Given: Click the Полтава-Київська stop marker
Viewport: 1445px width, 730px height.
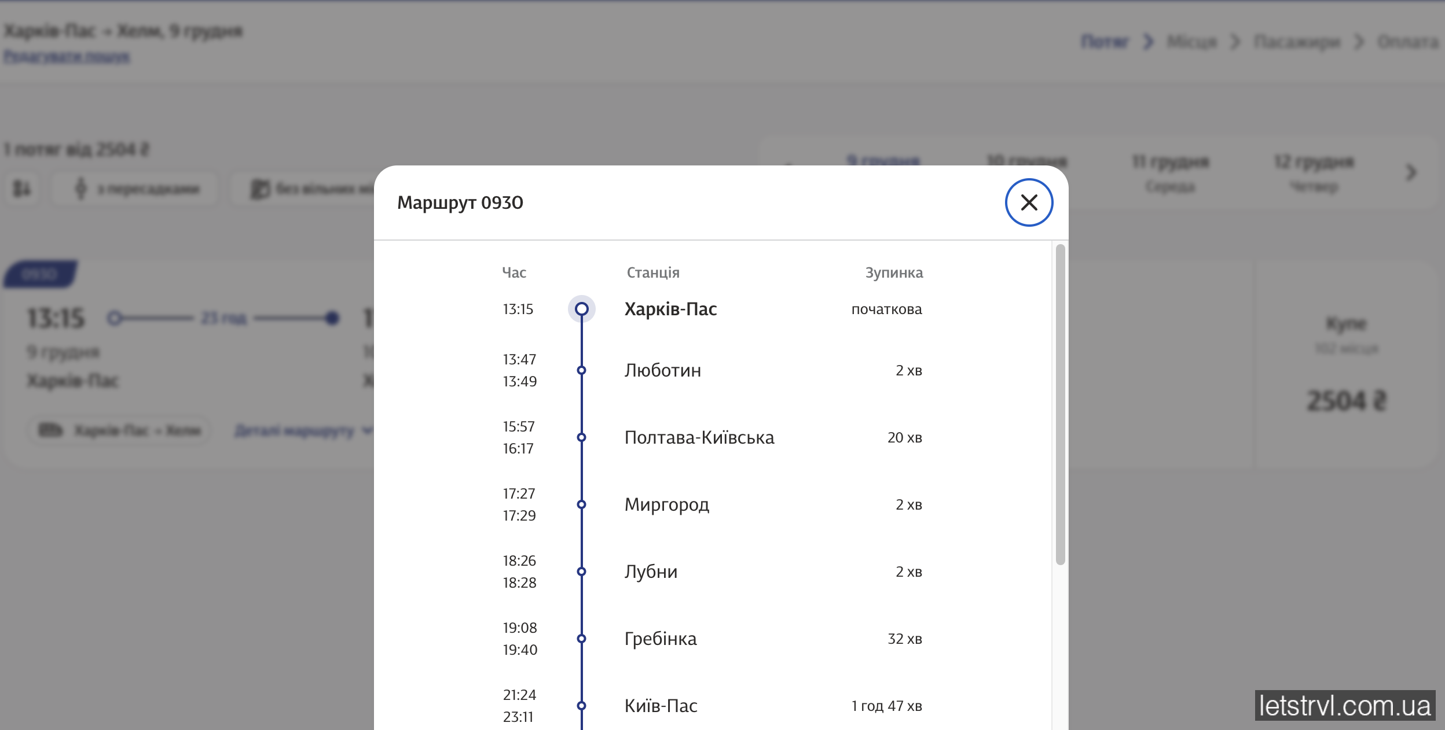Looking at the screenshot, I should pos(581,437).
